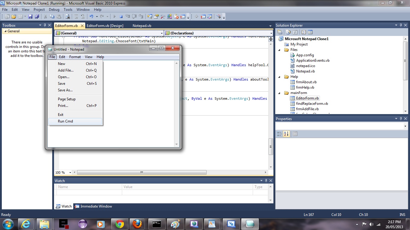
Task: Switch to EditorForm.vb [Design] tab
Action: click(105, 25)
